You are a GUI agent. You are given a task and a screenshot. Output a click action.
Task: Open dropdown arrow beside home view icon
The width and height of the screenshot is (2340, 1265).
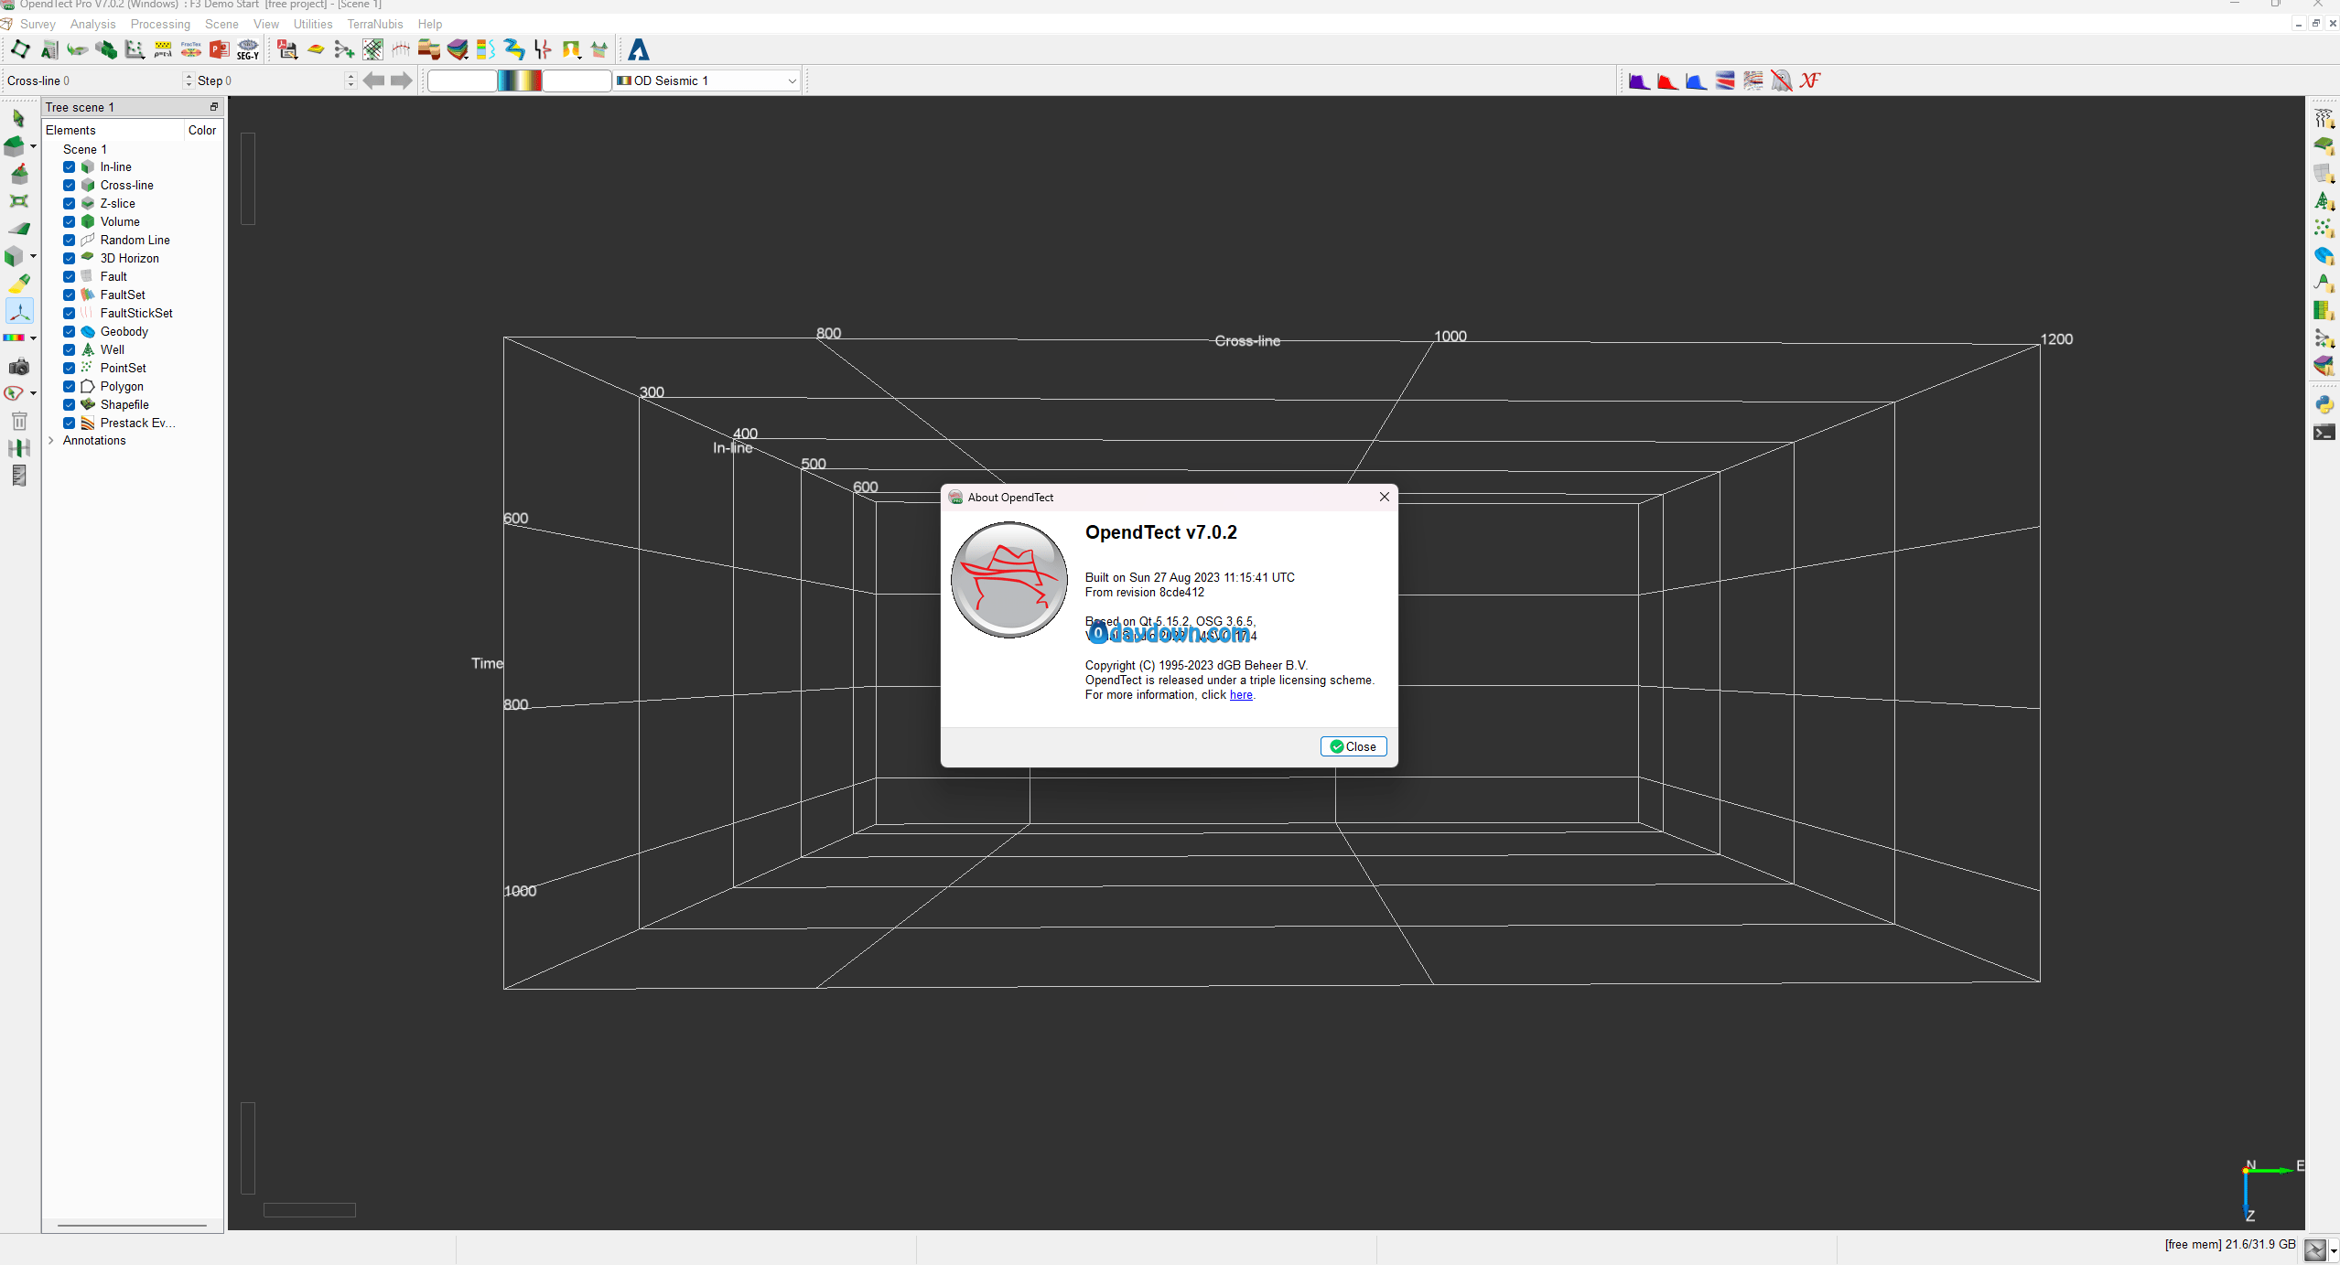click(33, 146)
